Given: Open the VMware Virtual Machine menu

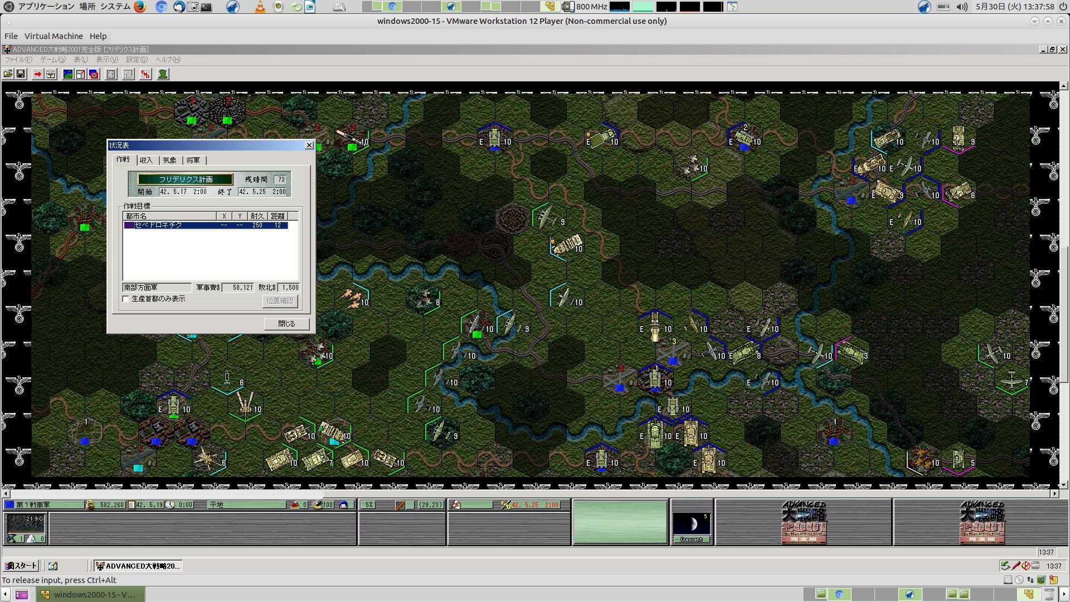Looking at the screenshot, I should click(x=53, y=36).
